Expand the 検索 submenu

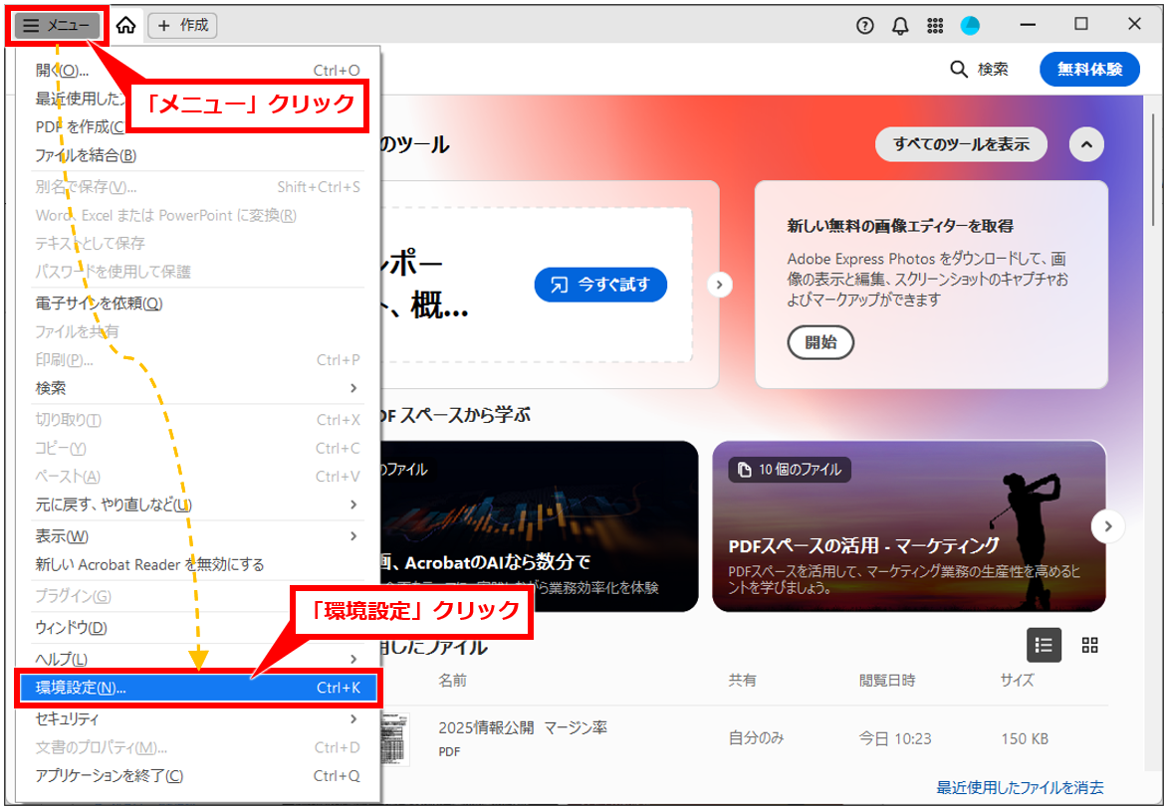click(197, 388)
